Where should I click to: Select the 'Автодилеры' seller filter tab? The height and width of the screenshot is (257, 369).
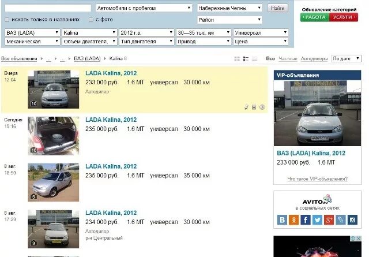click(314, 58)
